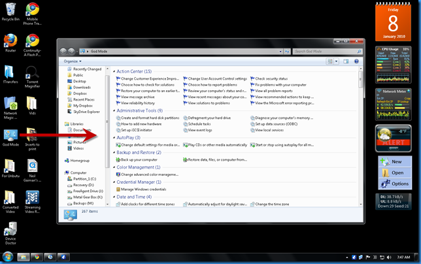
Task: Open Chrome from the taskbar
Action: [x=37, y=257]
